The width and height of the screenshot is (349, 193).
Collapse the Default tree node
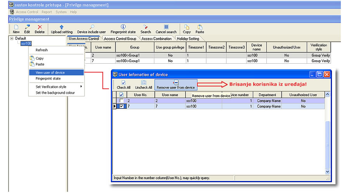12,39
